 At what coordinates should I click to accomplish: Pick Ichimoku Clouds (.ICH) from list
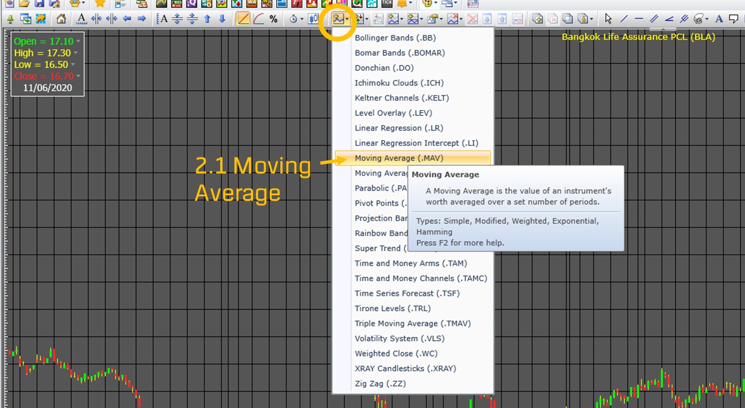click(399, 83)
